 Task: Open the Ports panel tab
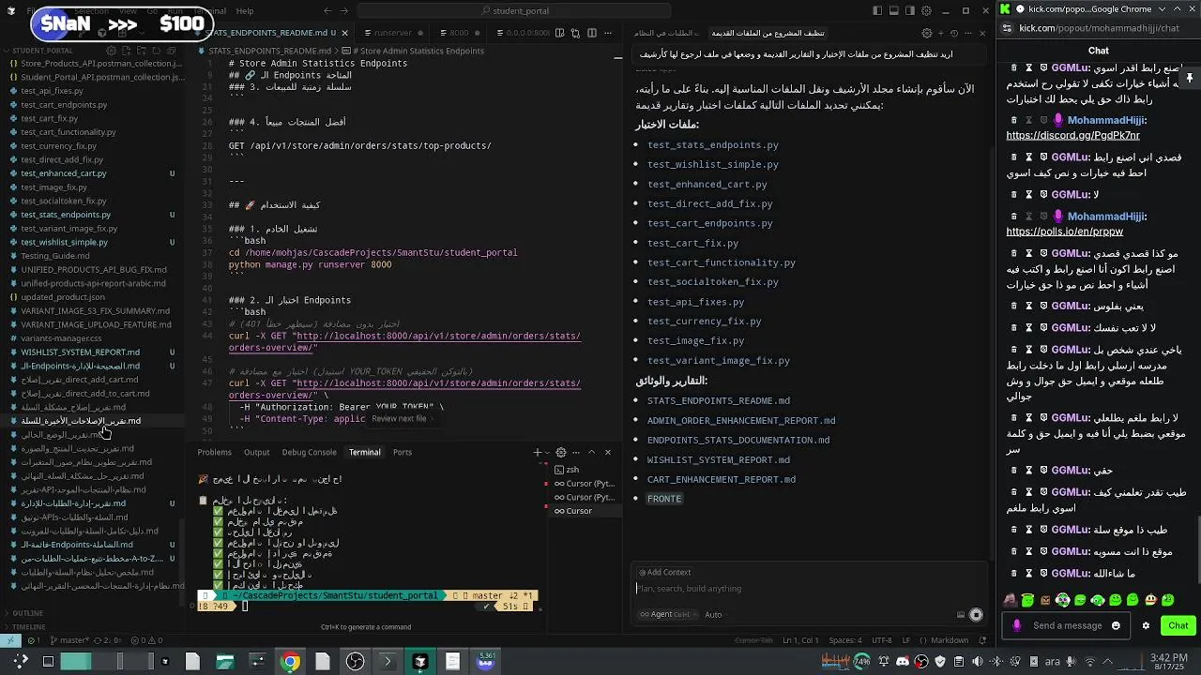point(403,452)
